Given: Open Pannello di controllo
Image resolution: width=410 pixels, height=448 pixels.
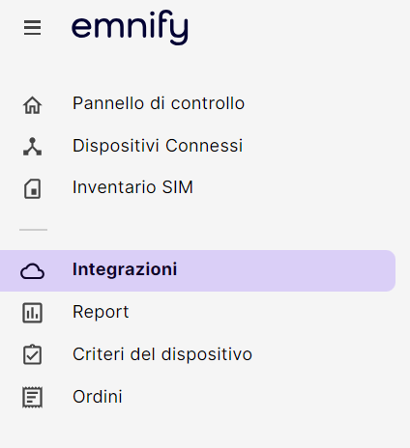Looking at the screenshot, I should tap(159, 103).
